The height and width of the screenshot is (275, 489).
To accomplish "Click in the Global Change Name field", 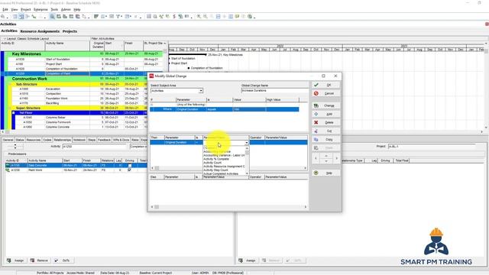I will (x=274, y=90).
